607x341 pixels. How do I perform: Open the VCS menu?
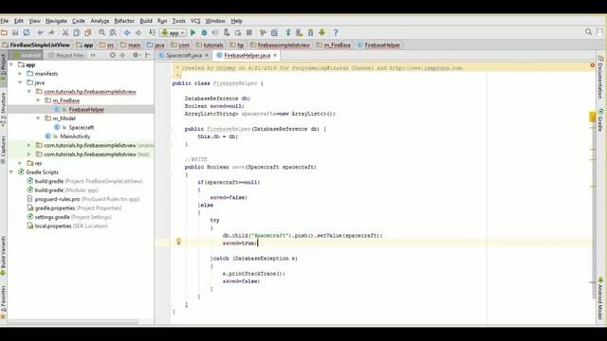pos(195,21)
